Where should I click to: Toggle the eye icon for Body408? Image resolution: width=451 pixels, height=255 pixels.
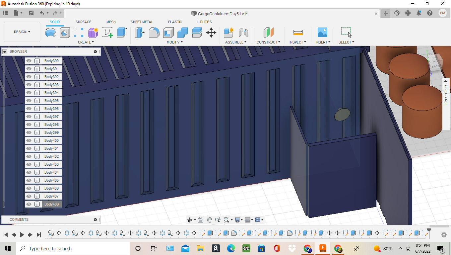click(29, 204)
